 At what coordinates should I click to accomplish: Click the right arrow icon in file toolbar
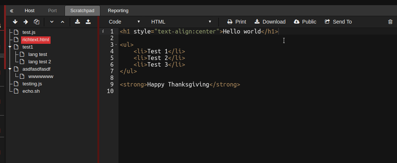click(25, 22)
